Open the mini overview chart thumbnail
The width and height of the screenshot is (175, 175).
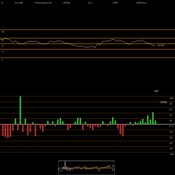(x=86, y=168)
